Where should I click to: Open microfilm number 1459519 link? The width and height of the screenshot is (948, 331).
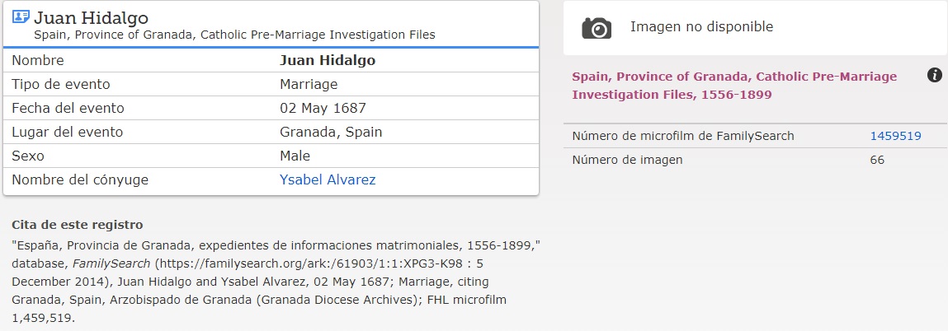click(x=895, y=136)
